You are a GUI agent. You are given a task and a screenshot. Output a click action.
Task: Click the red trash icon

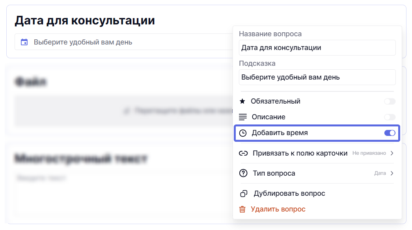[242, 209]
